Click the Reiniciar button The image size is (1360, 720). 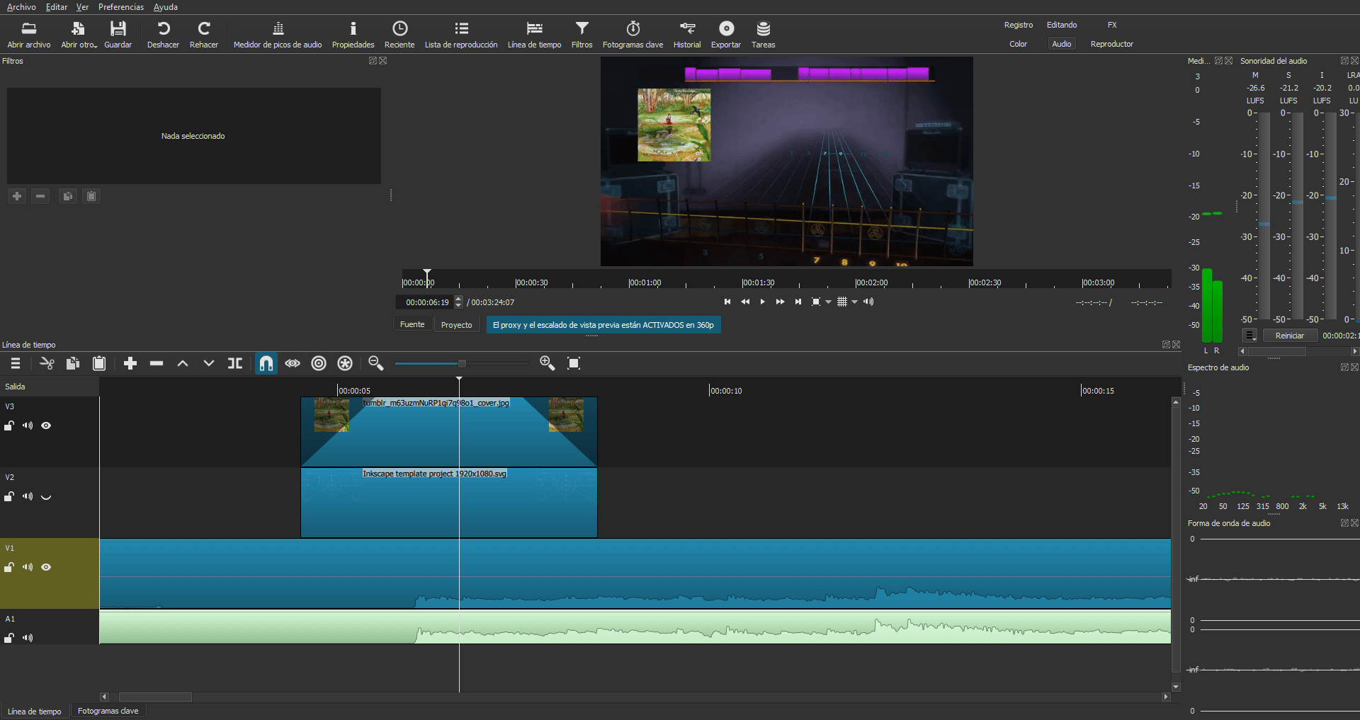tap(1289, 336)
